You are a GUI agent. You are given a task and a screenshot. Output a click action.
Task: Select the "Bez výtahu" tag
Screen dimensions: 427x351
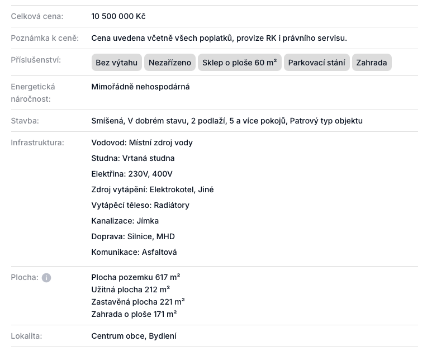pos(116,63)
